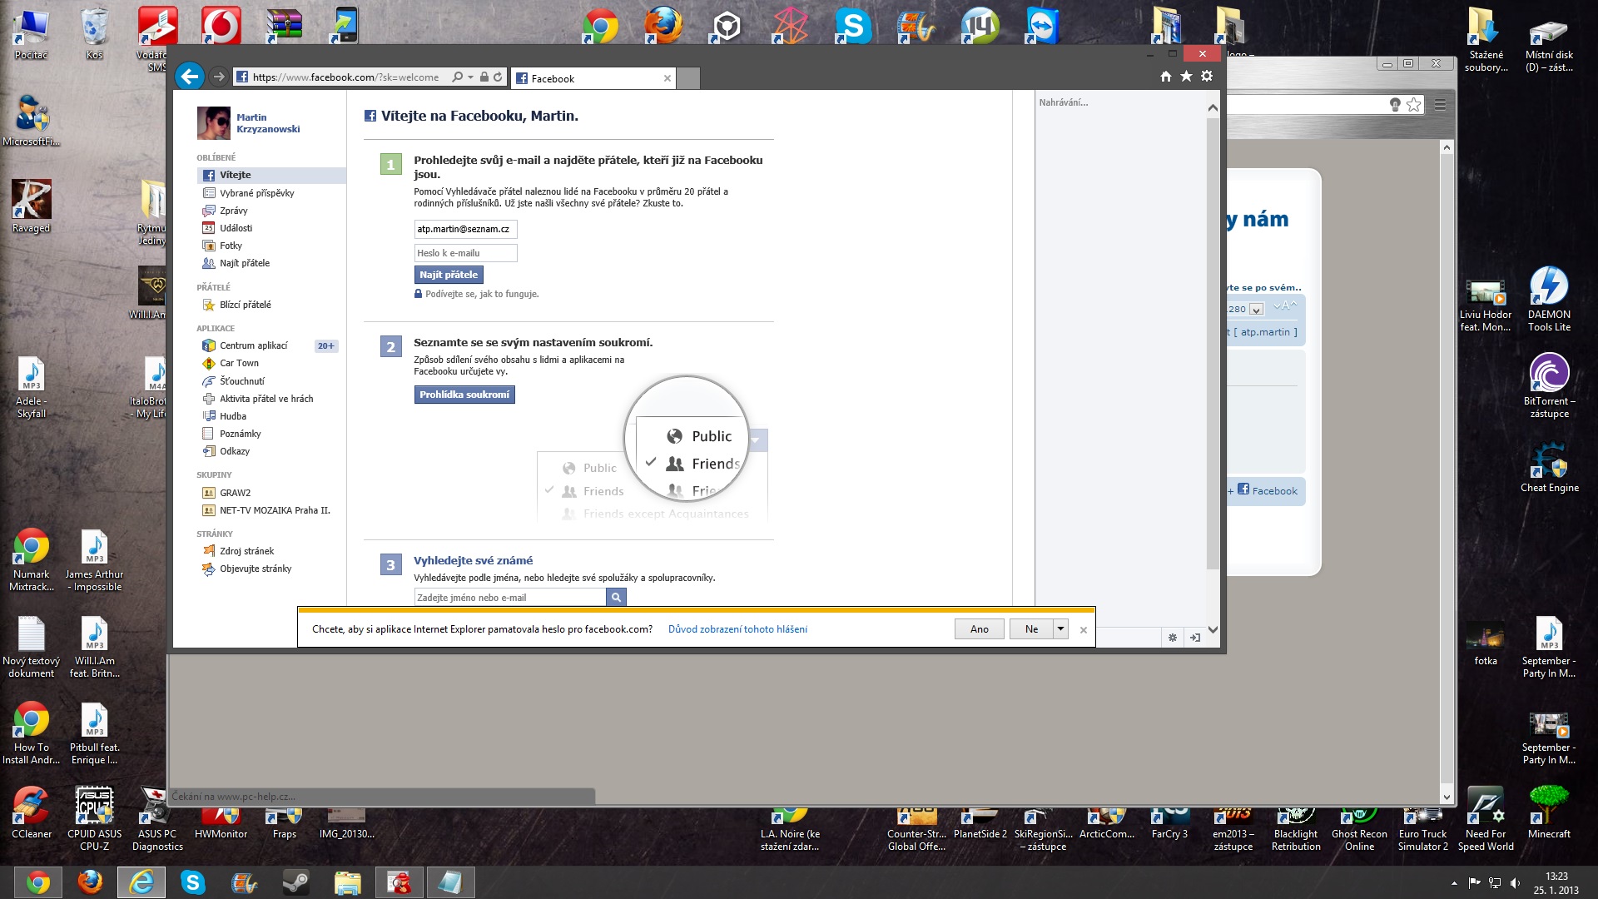Select the Facebook tab
The height and width of the screenshot is (899, 1598).
pos(593,78)
